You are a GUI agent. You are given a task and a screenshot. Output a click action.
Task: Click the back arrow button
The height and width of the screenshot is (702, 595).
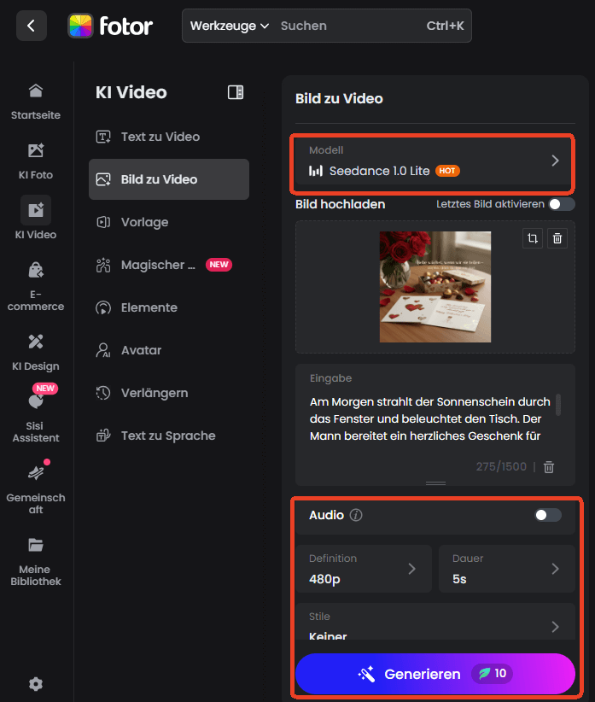32,26
